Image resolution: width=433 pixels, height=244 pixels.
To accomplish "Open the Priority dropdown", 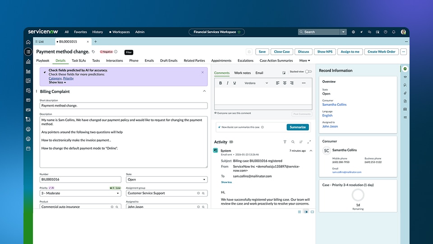I will tap(80, 193).
